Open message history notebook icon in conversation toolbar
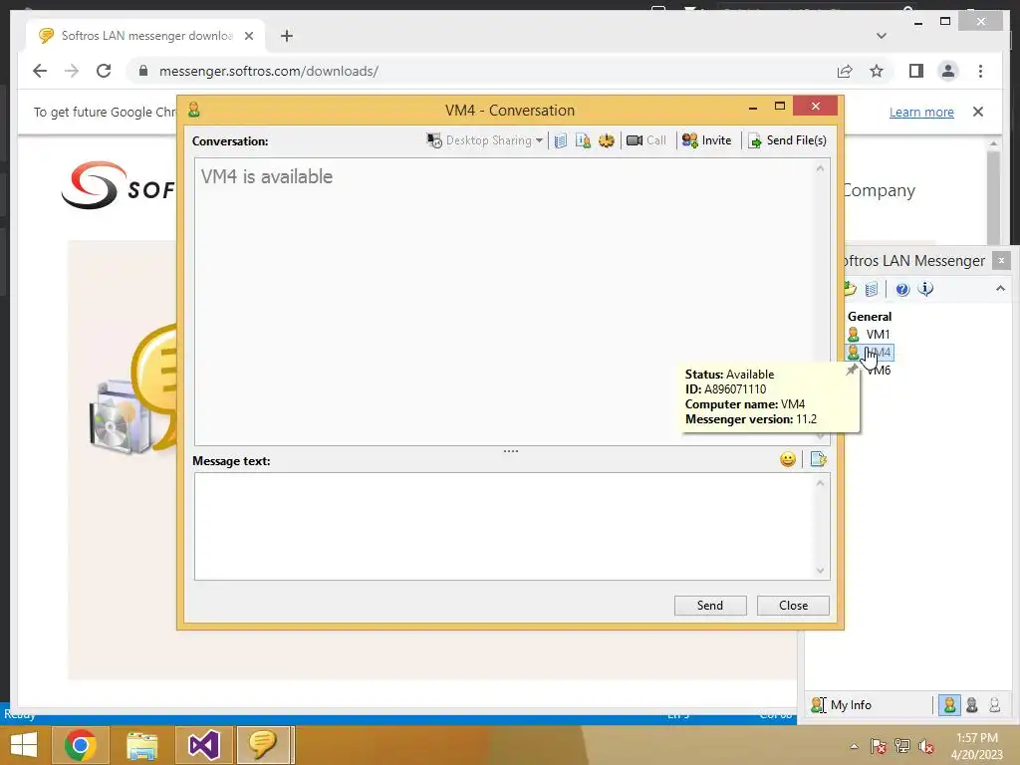 560,140
